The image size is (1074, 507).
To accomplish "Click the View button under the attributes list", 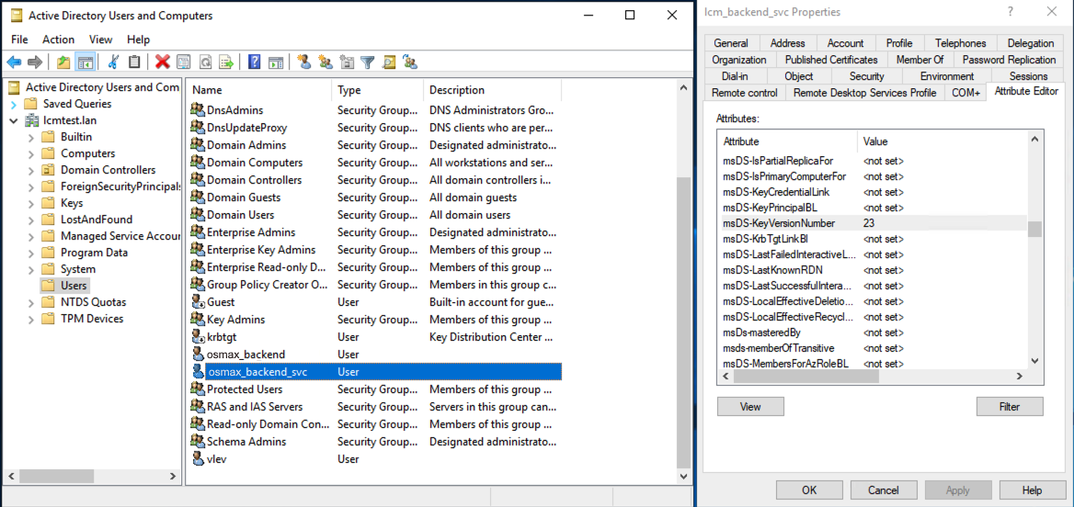I will tap(750, 406).
